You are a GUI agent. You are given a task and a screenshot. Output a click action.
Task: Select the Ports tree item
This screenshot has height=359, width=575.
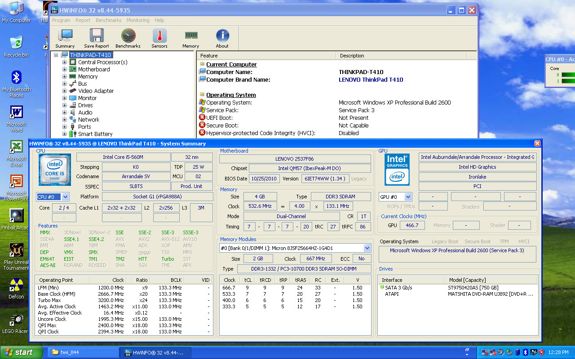coord(84,127)
